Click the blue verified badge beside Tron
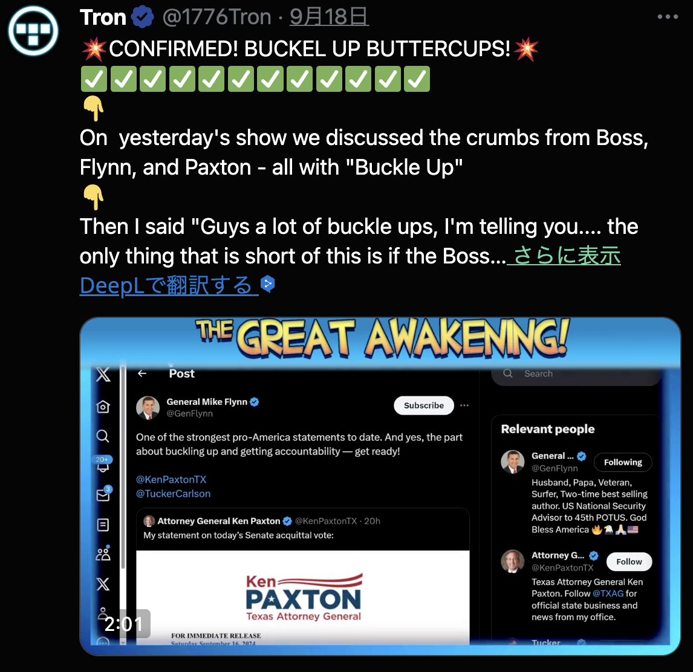Viewport: 693px width, 672px height. pyautogui.click(x=142, y=18)
